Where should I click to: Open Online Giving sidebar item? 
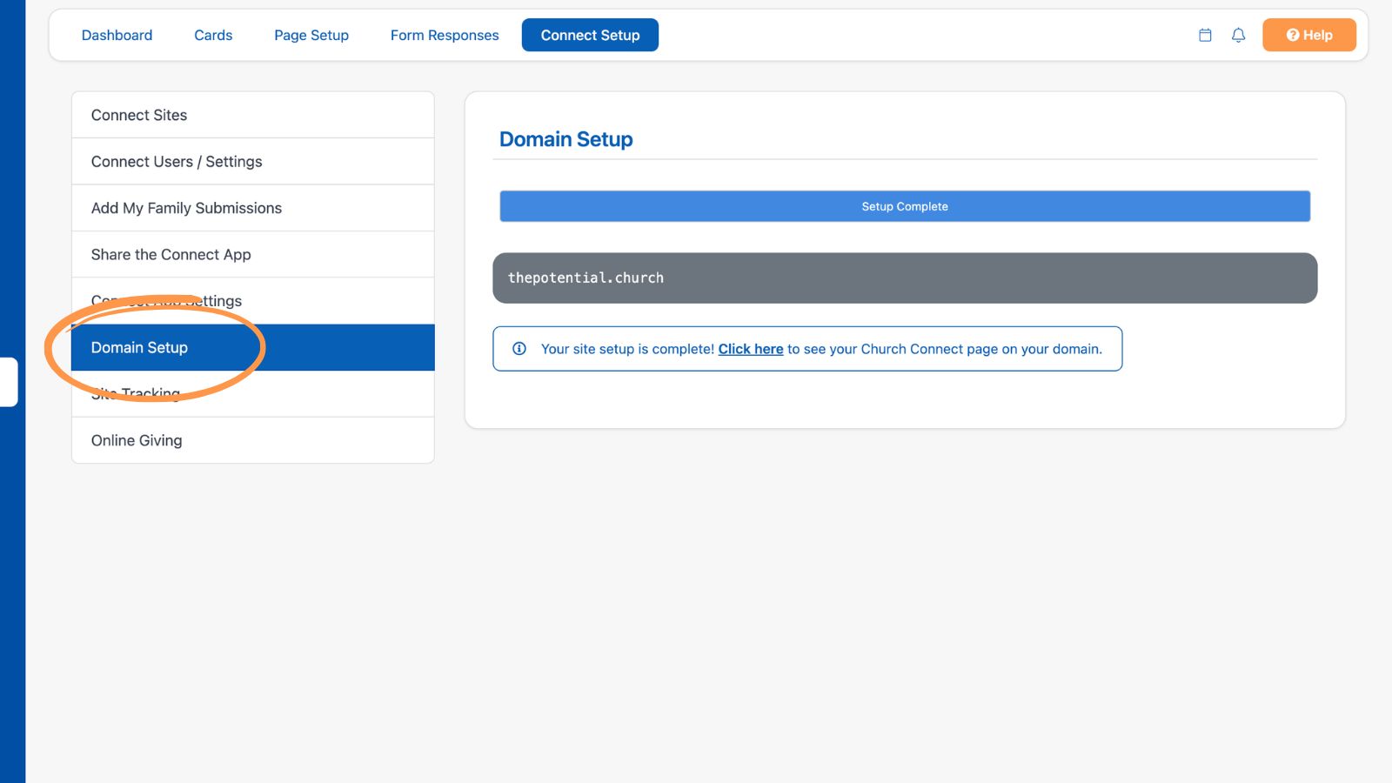[x=253, y=440]
